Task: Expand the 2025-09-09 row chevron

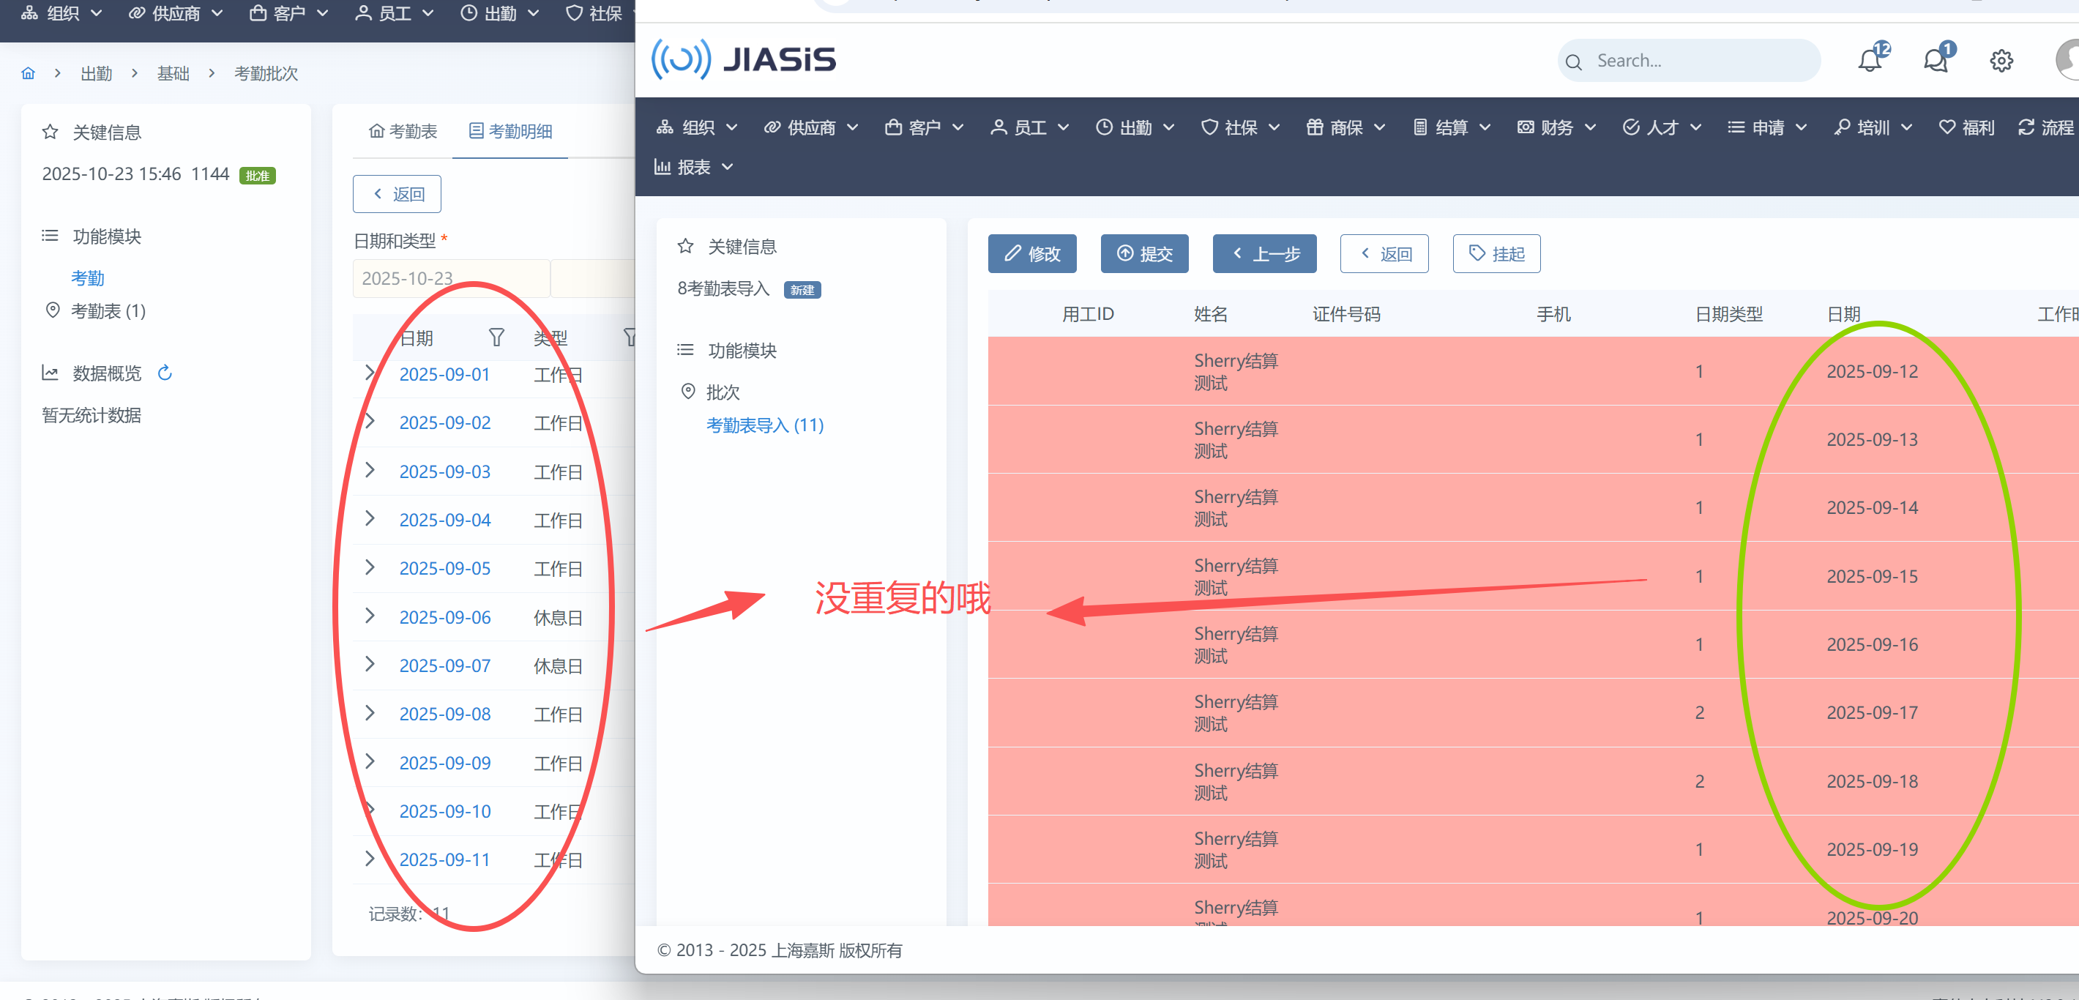Action: click(x=370, y=761)
